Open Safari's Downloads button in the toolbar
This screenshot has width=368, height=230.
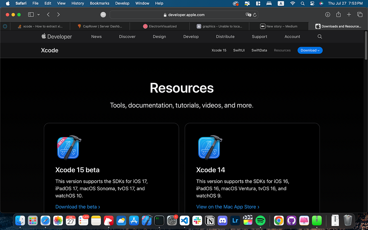point(328,14)
